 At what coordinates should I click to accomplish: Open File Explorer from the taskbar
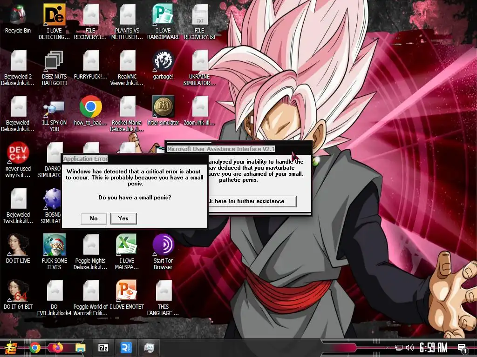[x=80, y=348]
